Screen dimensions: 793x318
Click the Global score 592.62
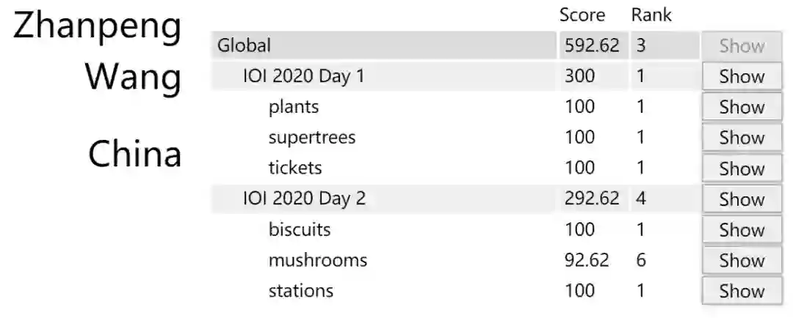(x=592, y=46)
